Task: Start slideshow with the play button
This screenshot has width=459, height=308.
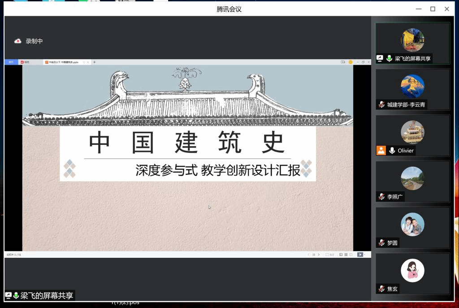Action: pyautogui.click(x=360, y=255)
